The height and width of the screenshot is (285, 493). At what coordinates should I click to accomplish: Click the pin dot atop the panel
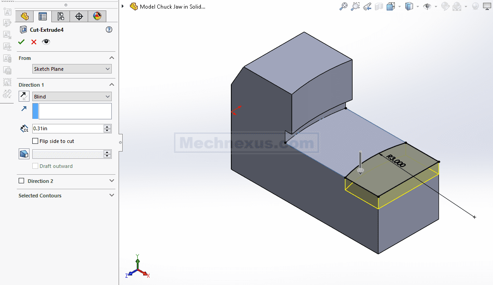pos(66,5)
